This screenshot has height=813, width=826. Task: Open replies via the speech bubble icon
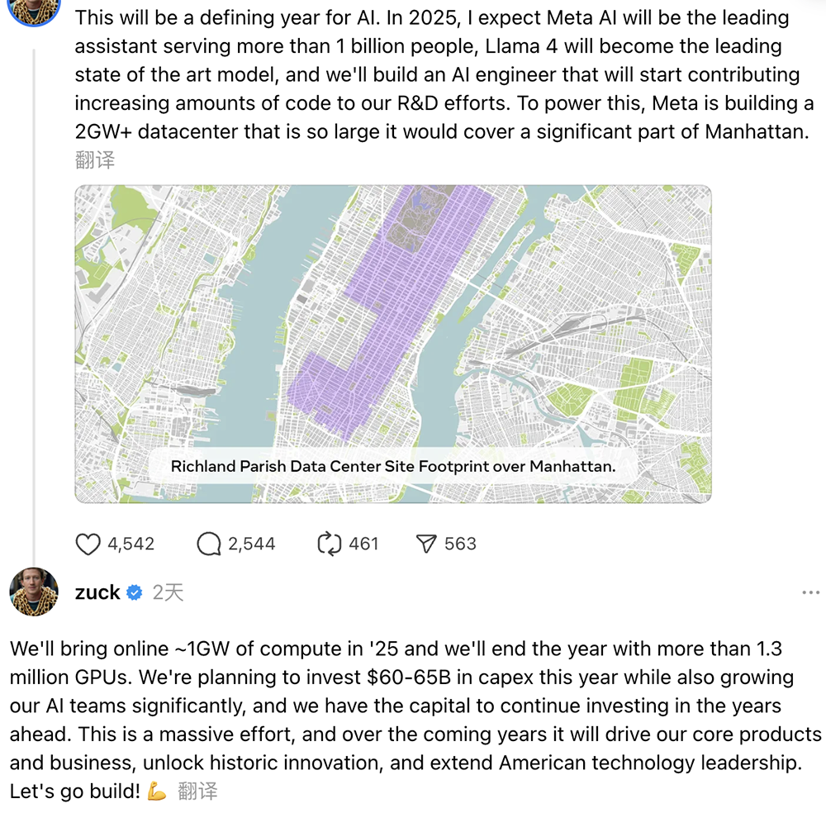(209, 544)
